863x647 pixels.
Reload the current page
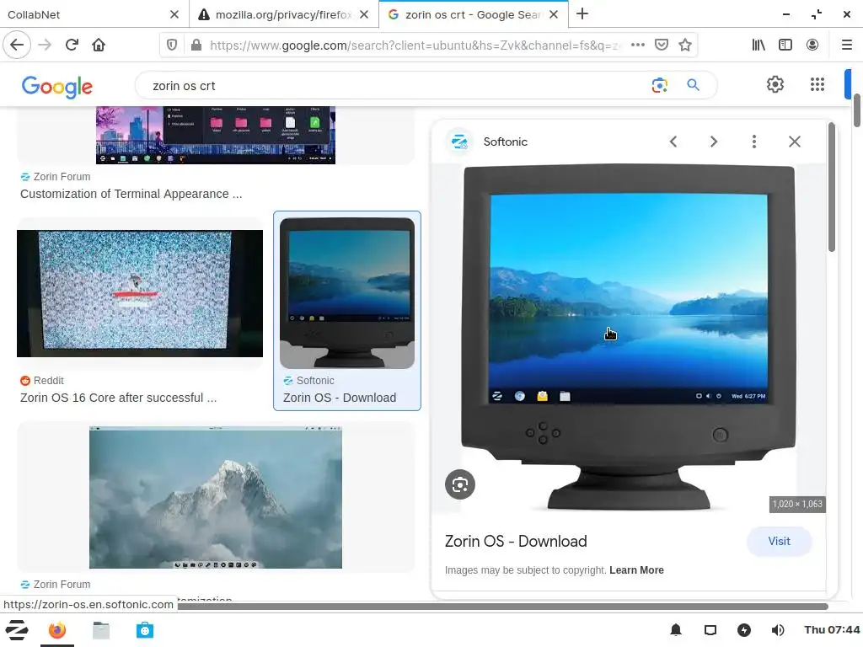click(72, 45)
